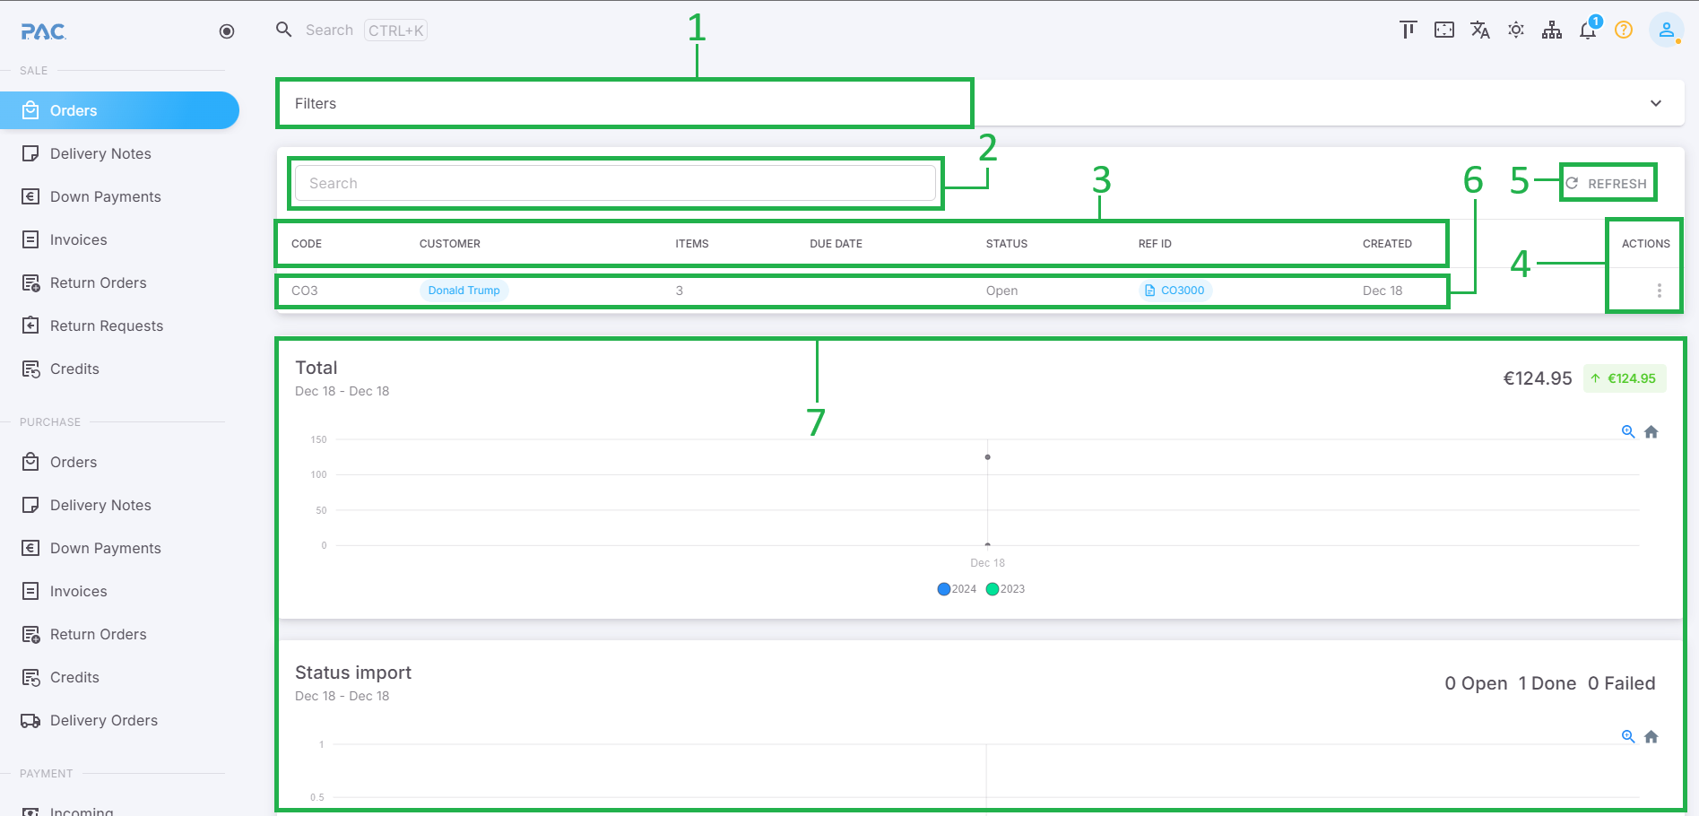Toggle the light/dark theme icon

(1516, 30)
